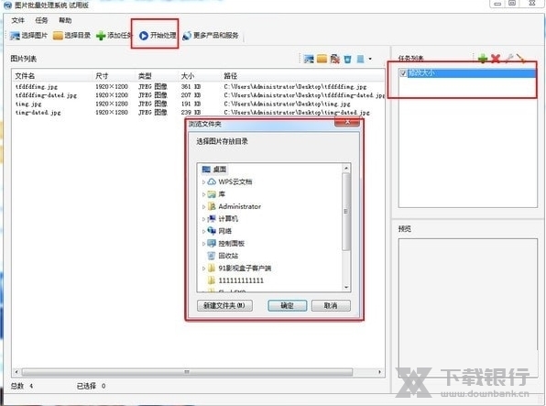
Task: Open the 帮助 menu
Action: 65,20
